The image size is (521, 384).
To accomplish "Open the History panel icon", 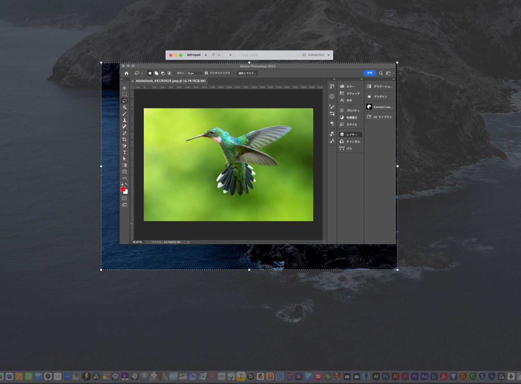I will click(332, 86).
